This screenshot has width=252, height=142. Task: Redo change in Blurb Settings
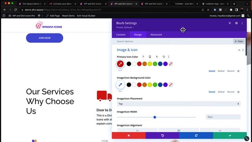[x=196, y=136]
